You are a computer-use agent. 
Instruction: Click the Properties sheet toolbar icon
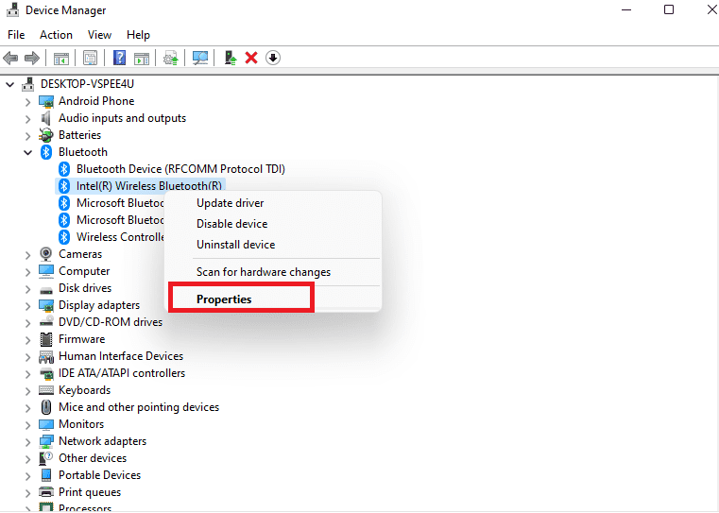[91, 59]
